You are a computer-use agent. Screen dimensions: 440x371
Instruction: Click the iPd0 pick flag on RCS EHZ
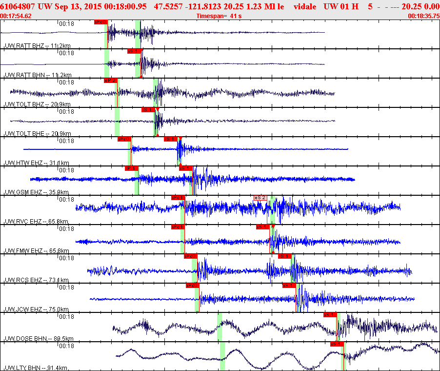tap(191, 256)
